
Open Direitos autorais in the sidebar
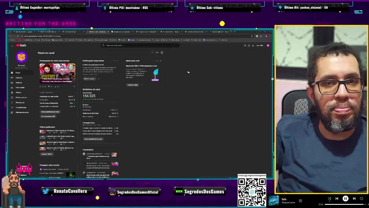[21, 97]
